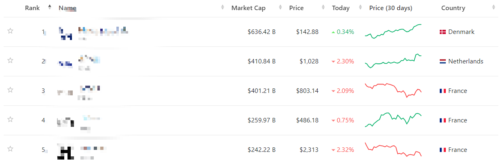Click the Netherlands flag icon
Image resolution: width=504 pixels, height=164 pixels.
pos(443,61)
